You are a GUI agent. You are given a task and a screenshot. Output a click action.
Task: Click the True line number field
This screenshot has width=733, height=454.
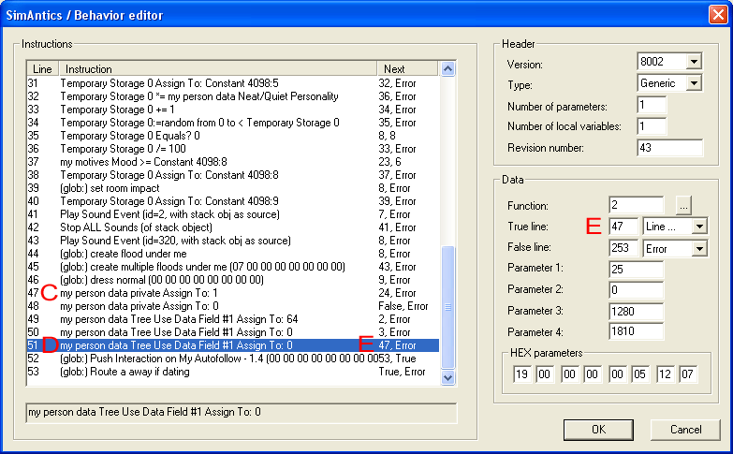(623, 227)
